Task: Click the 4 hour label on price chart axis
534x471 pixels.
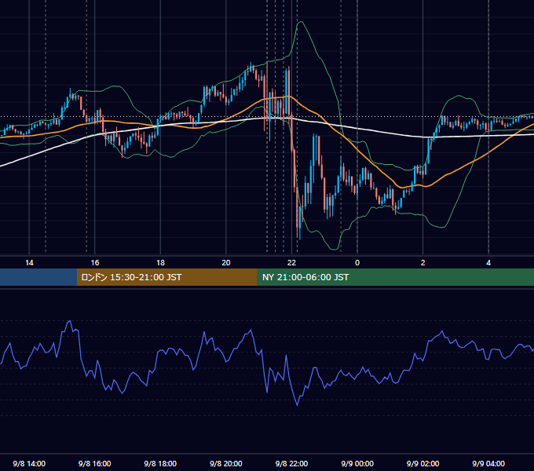Action: click(488, 263)
